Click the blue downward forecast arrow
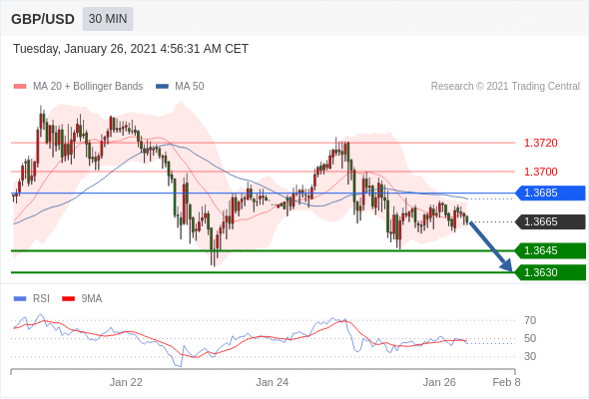The height and width of the screenshot is (399, 589). [x=490, y=246]
